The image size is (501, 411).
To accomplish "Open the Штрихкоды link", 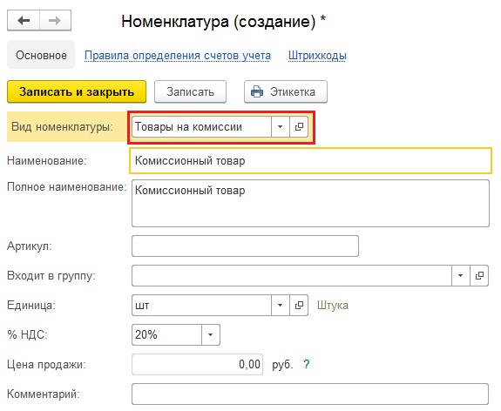I will [x=317, y=55].
